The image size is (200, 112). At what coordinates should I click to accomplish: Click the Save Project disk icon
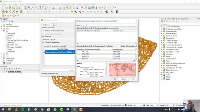pos(10,7)
